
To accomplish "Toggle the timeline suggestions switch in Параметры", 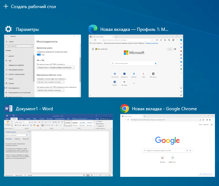I will coord(39,54).
